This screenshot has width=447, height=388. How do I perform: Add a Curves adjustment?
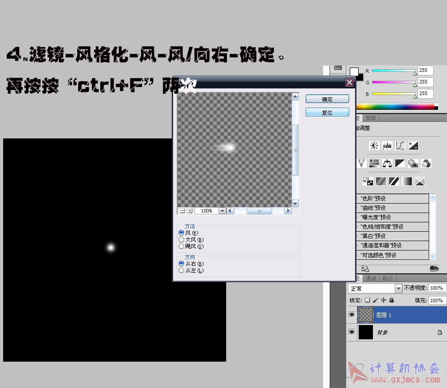click(x=400, y=146)
